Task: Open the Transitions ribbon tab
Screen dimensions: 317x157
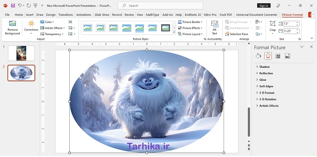Action: point(65,15)
